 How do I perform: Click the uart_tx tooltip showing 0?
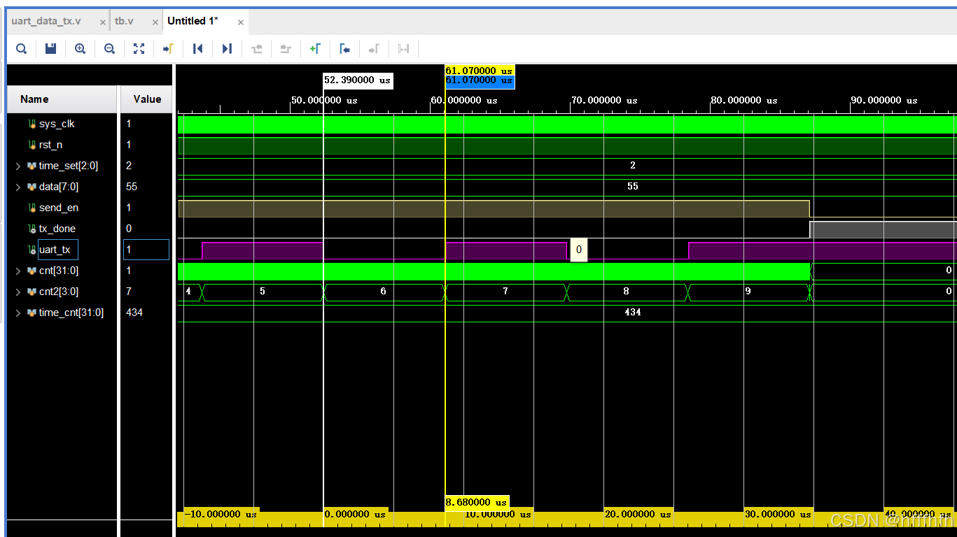[x=579, y=250]
